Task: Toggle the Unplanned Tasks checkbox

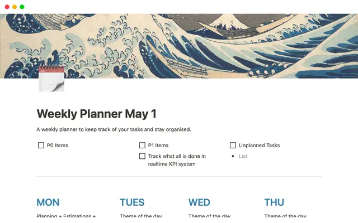Action: pyautogui.click(x=233, y=146)
